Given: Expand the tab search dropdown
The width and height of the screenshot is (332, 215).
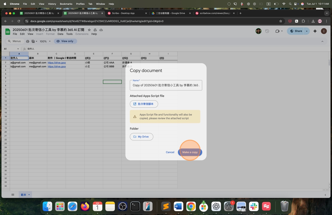Looking at the screenshot, I should click(x=326, y=13).
